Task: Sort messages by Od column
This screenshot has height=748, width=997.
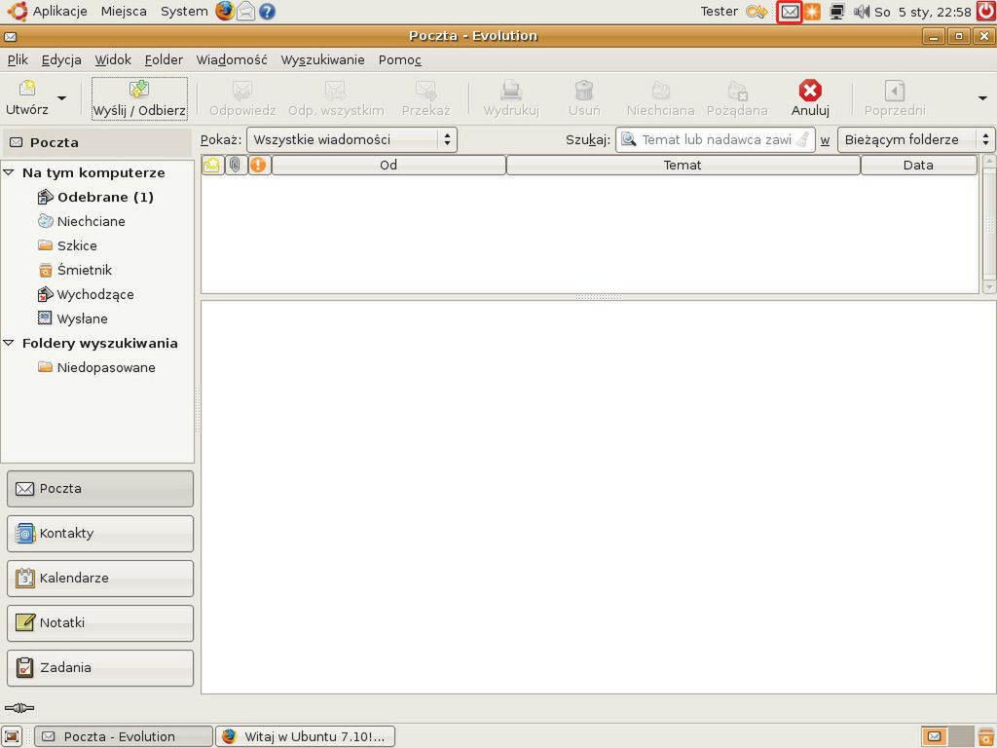Action: point(388,165)
